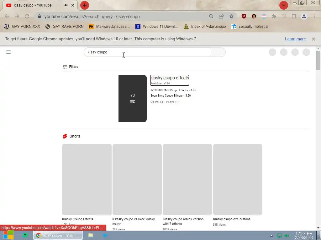Image resolution: width=321 pixels, height=240 pixels.
Task: Click the scrollbar up arrow
Action: (x=318, y=48)
